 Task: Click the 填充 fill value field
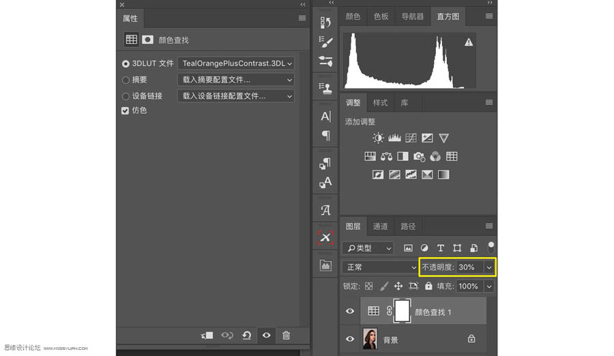coord(468,286)
